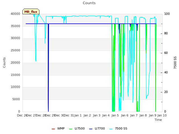The height and width of the screenshot is (134, 179).
Task: Click the Dec 26 date tick
Action: click(22, 115)
